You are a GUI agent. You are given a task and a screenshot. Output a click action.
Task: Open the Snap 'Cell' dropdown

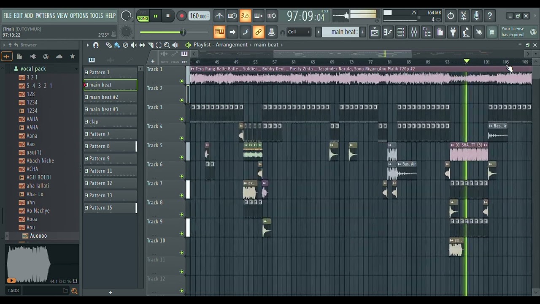299,32
